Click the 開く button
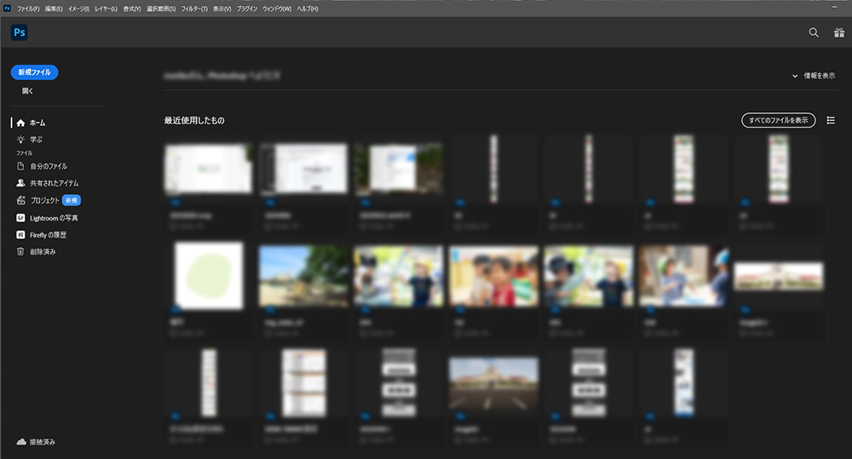852x459 pixels. [28, 90]
